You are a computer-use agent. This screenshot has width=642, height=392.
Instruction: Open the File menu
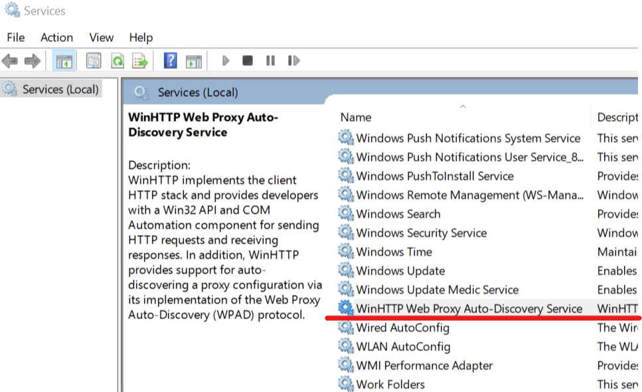[16, 38]
